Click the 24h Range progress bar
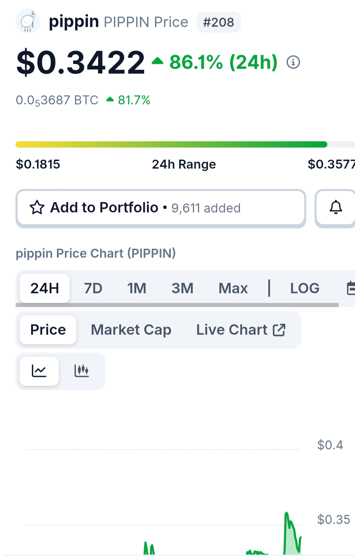 click(x=185, y=144)
